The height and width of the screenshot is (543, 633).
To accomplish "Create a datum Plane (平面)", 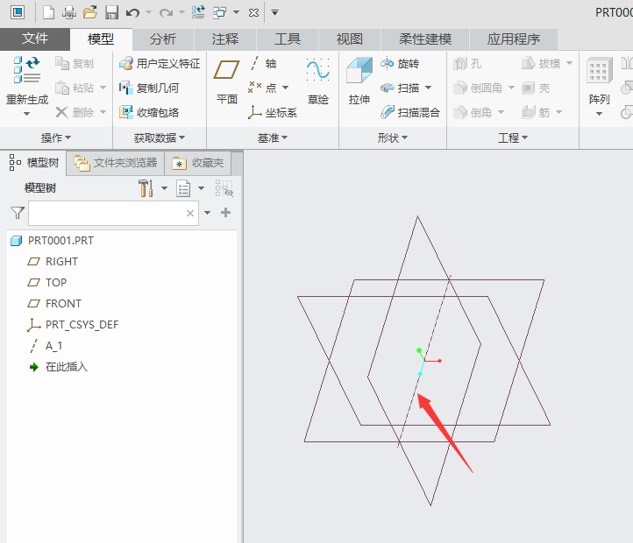I will click(226, 81).
